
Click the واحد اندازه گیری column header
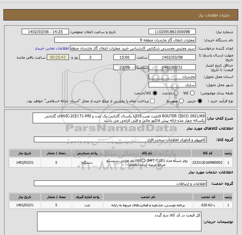(87, 197)
